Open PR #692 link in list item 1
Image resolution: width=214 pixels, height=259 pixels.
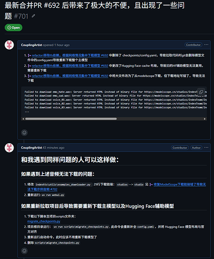point(70,56)
